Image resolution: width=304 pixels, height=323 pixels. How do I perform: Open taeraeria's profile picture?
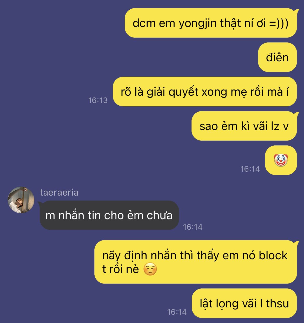pyautogui.click(x=21, y=200)
